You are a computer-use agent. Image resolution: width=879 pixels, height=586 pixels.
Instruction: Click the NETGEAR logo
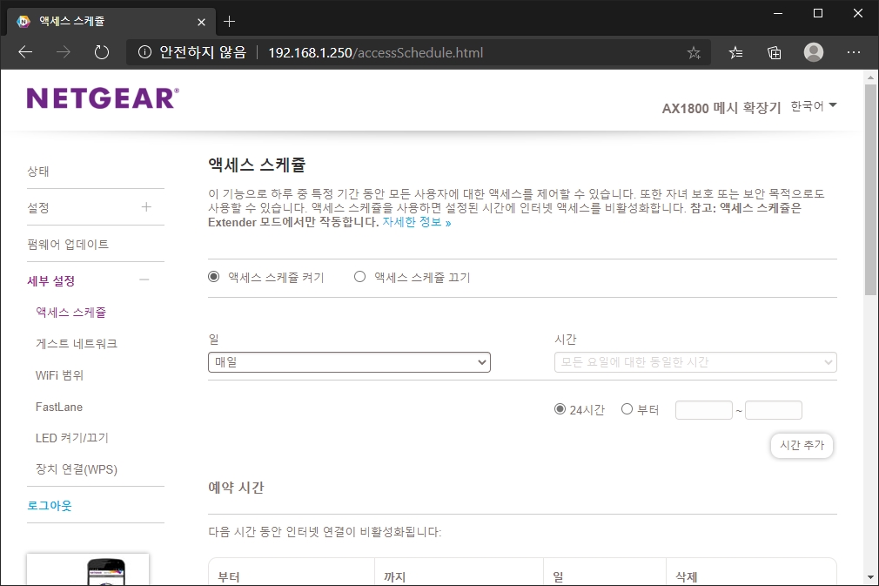104,98
